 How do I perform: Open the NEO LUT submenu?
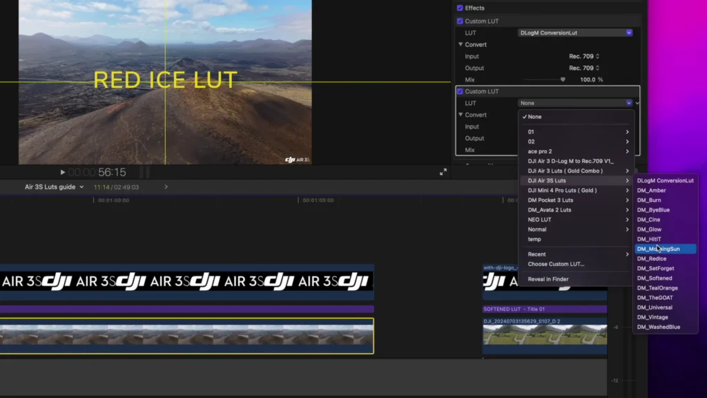pyautogui.click(x=577, y=220)
